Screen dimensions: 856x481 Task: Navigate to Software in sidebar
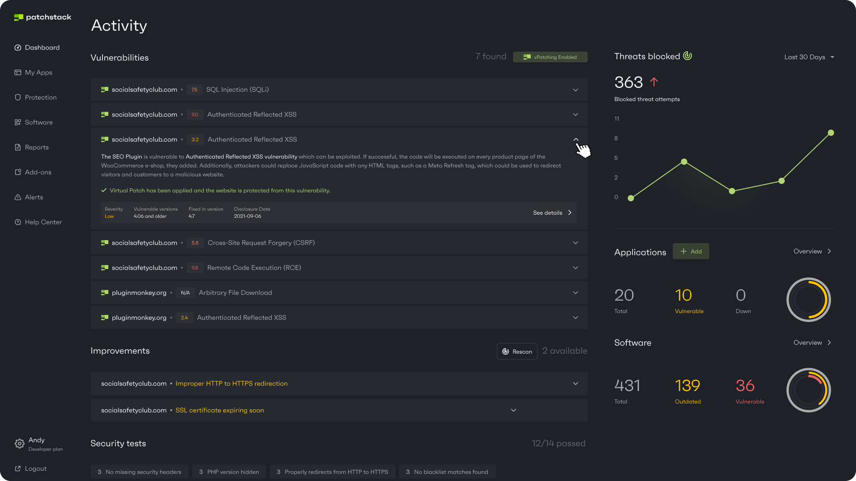point(34,122)
